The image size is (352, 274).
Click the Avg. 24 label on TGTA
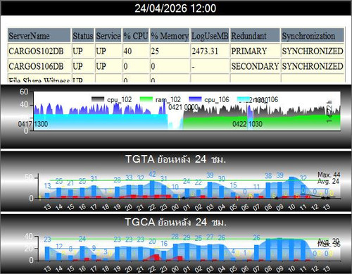(x=328, y=181)
